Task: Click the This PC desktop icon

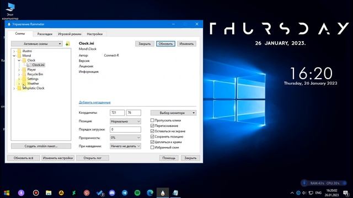Action: point(10,10)
